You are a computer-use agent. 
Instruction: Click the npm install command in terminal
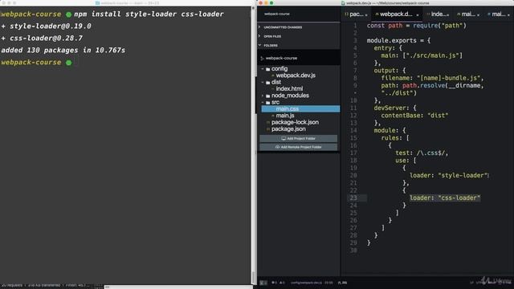tap(149, 14)
